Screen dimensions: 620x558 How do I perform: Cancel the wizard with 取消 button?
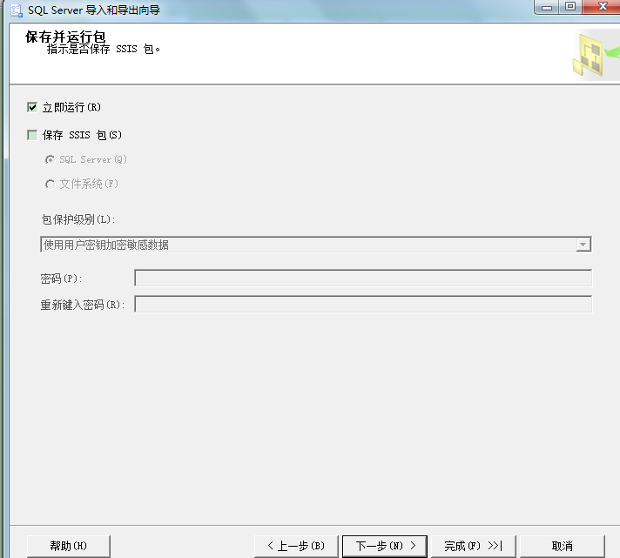pos(563,546)
